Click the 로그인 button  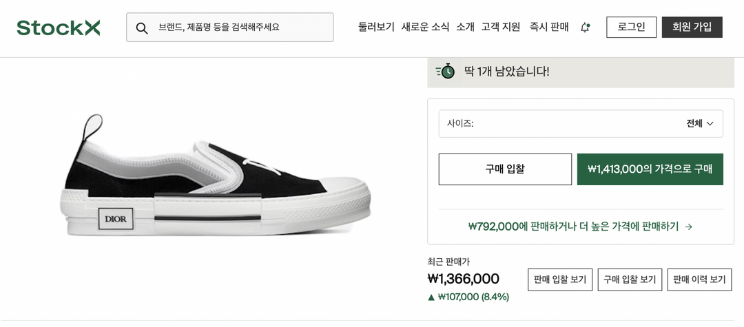click(x=631, y=27)
